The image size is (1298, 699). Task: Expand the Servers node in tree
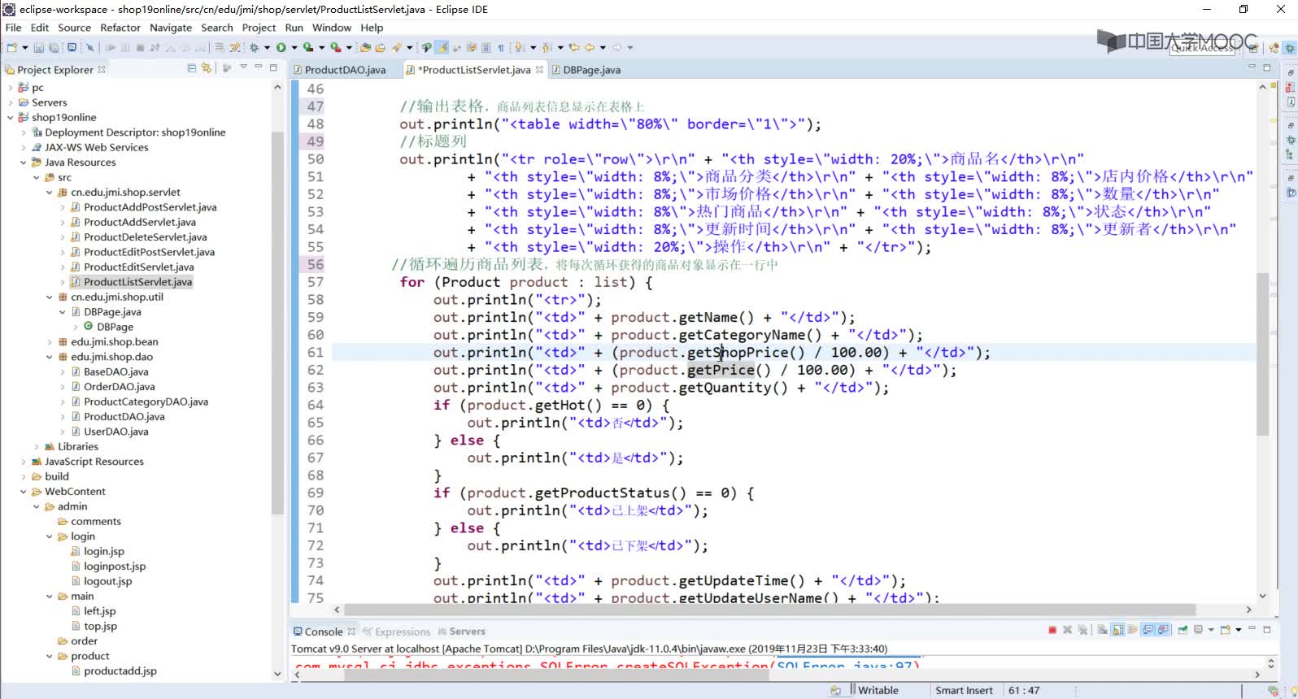click(x=10, y=102)
